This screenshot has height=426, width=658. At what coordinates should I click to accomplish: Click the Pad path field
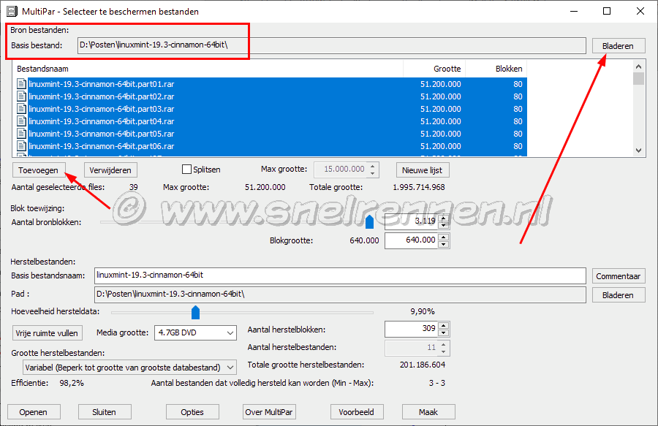pyautogui.click(x=340, y=294)
